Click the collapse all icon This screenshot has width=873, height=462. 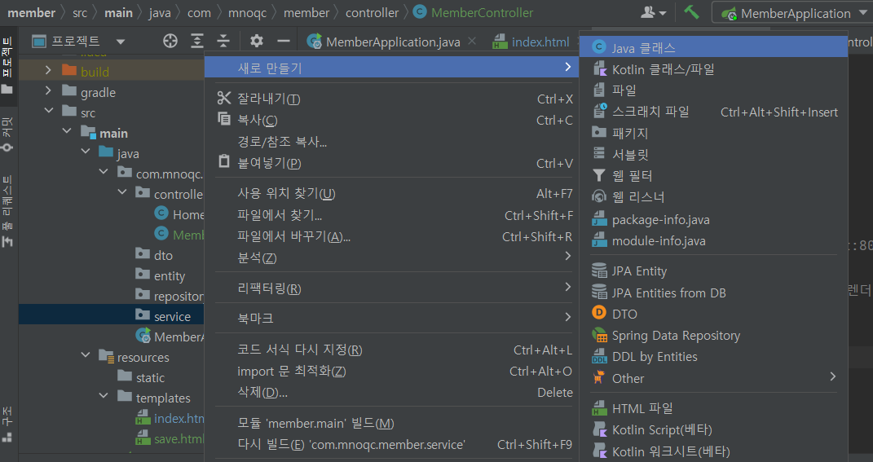[x=223, y=41]
